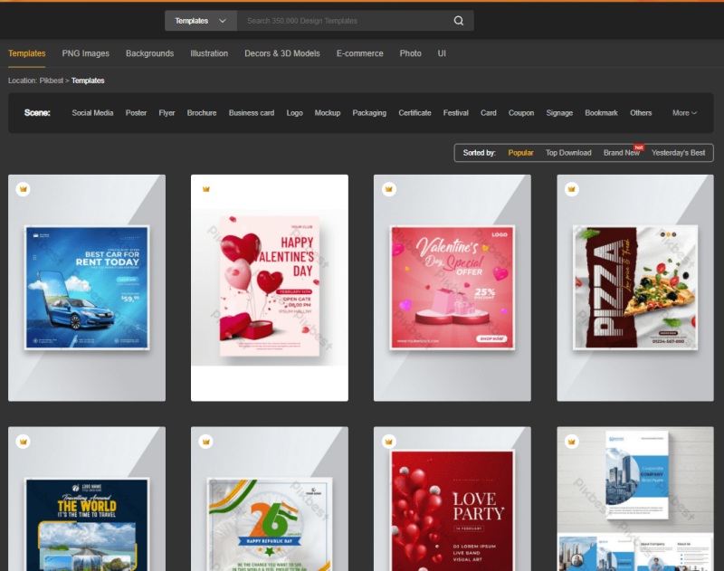Viewport: 724px width, 571px height.
Task: Click crown icon on corporate brochure template
Action: click(x=572, y=442)
